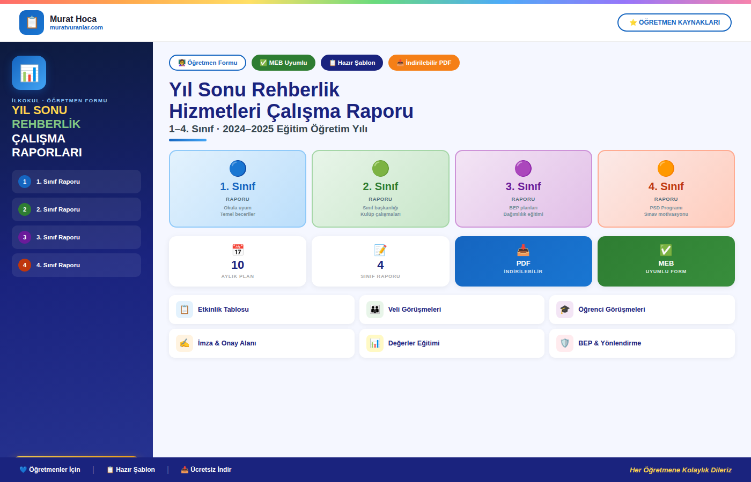Click the MEB UYUMLU FORM label text
The height and width of the screenshot is (482, 751).
tap(666, 272)
